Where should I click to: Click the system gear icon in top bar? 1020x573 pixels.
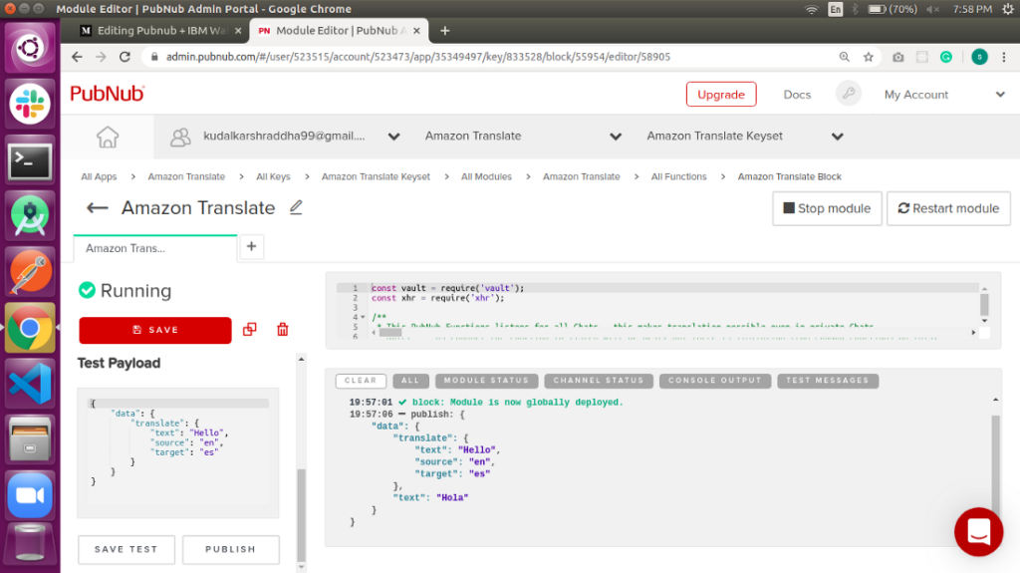pyautogui.click(x=1008, y=9)
